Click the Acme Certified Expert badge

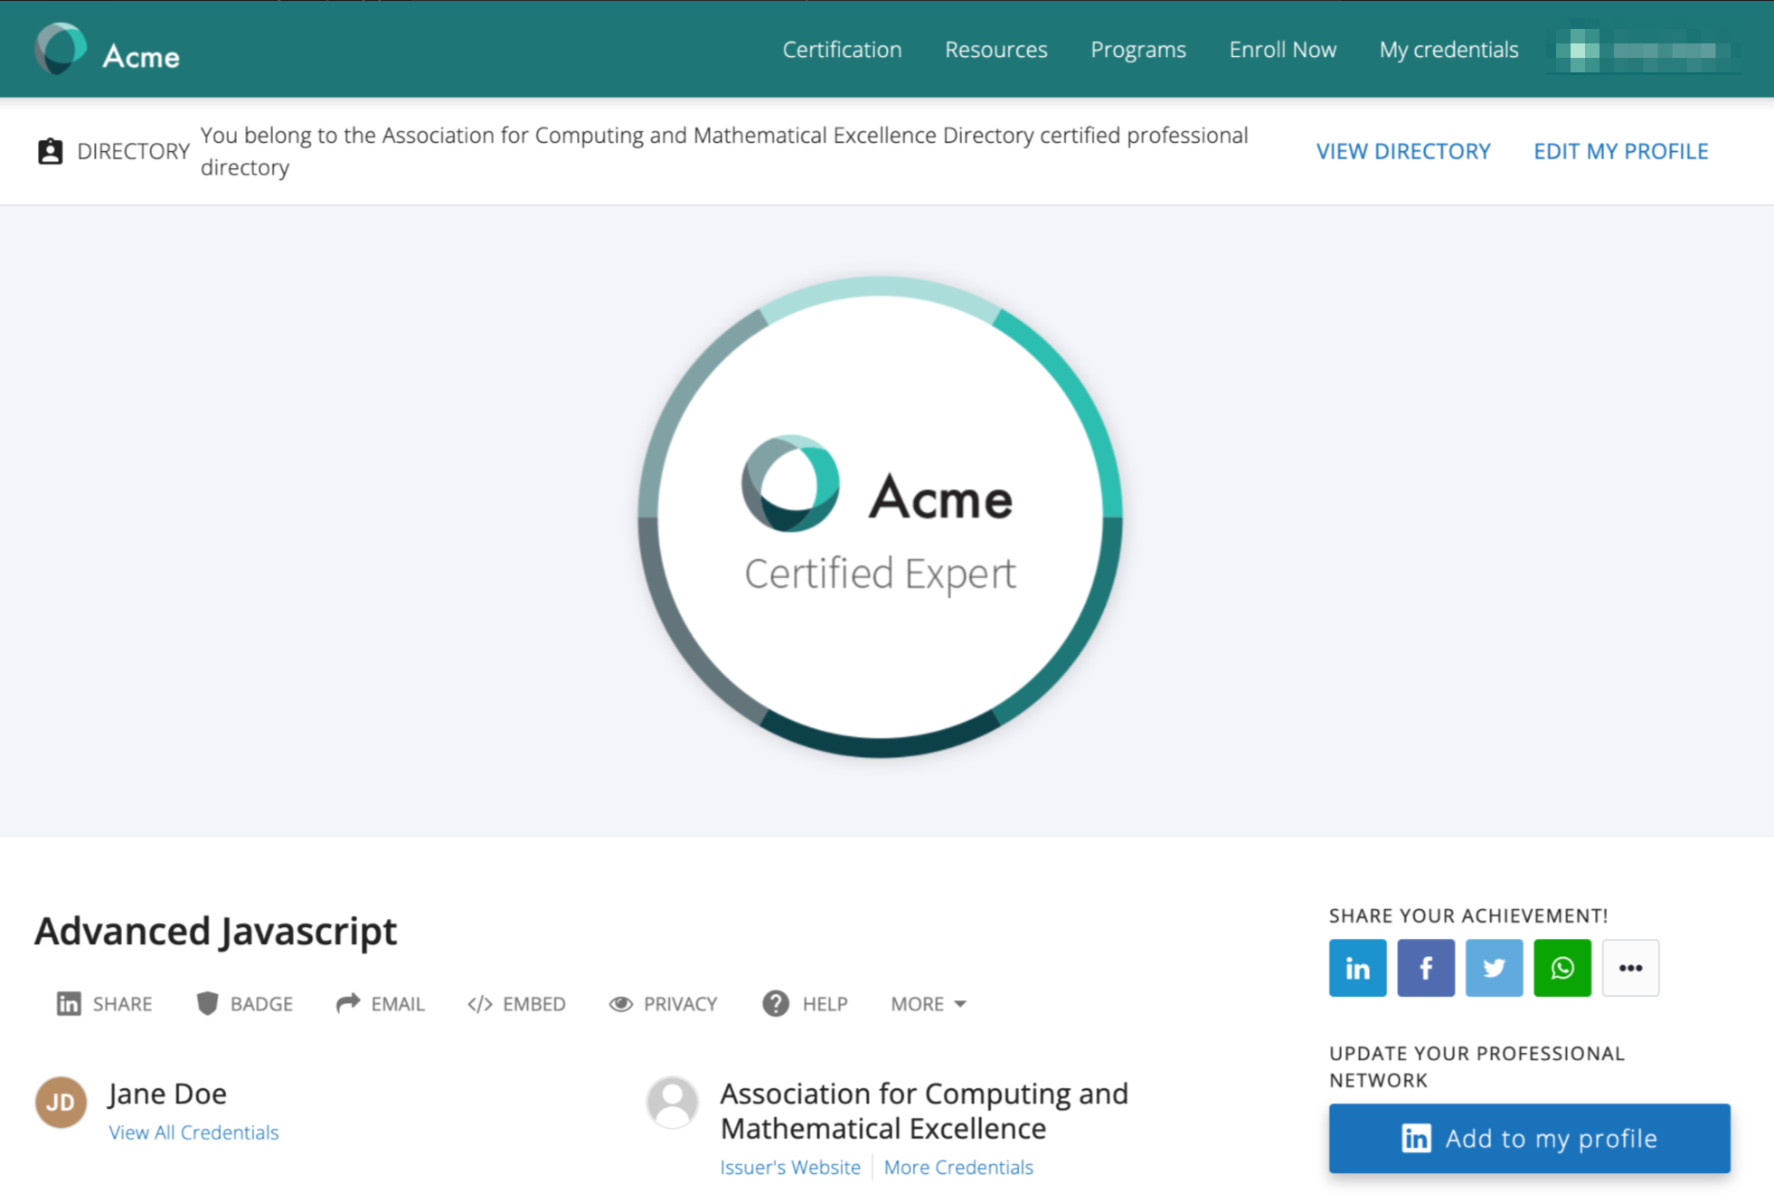tap(880, 516)
